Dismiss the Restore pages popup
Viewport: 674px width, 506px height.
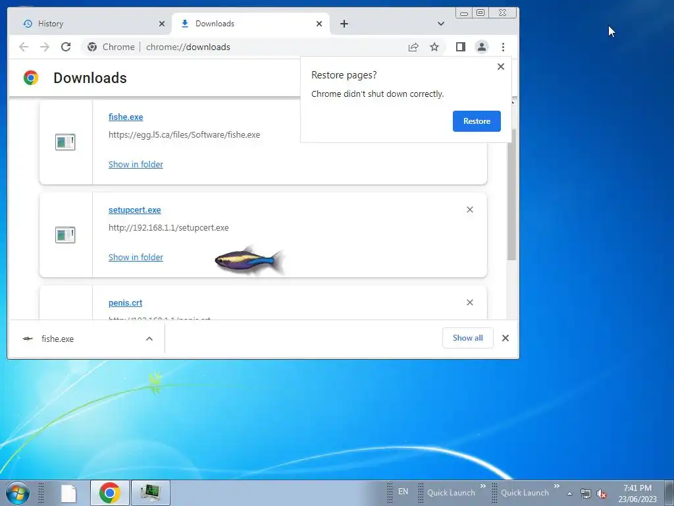(501, 67)
